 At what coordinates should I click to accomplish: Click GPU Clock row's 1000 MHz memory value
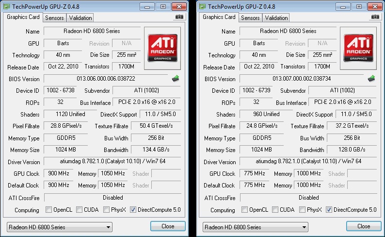coord(309,173)
